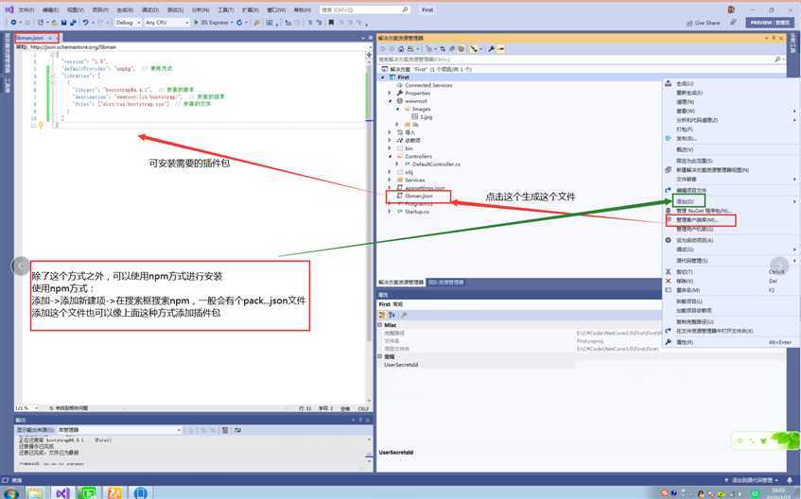Screen dimensions: 801x499
Task: Click the PREVIEW button at top right
Action: coord(759,22)
